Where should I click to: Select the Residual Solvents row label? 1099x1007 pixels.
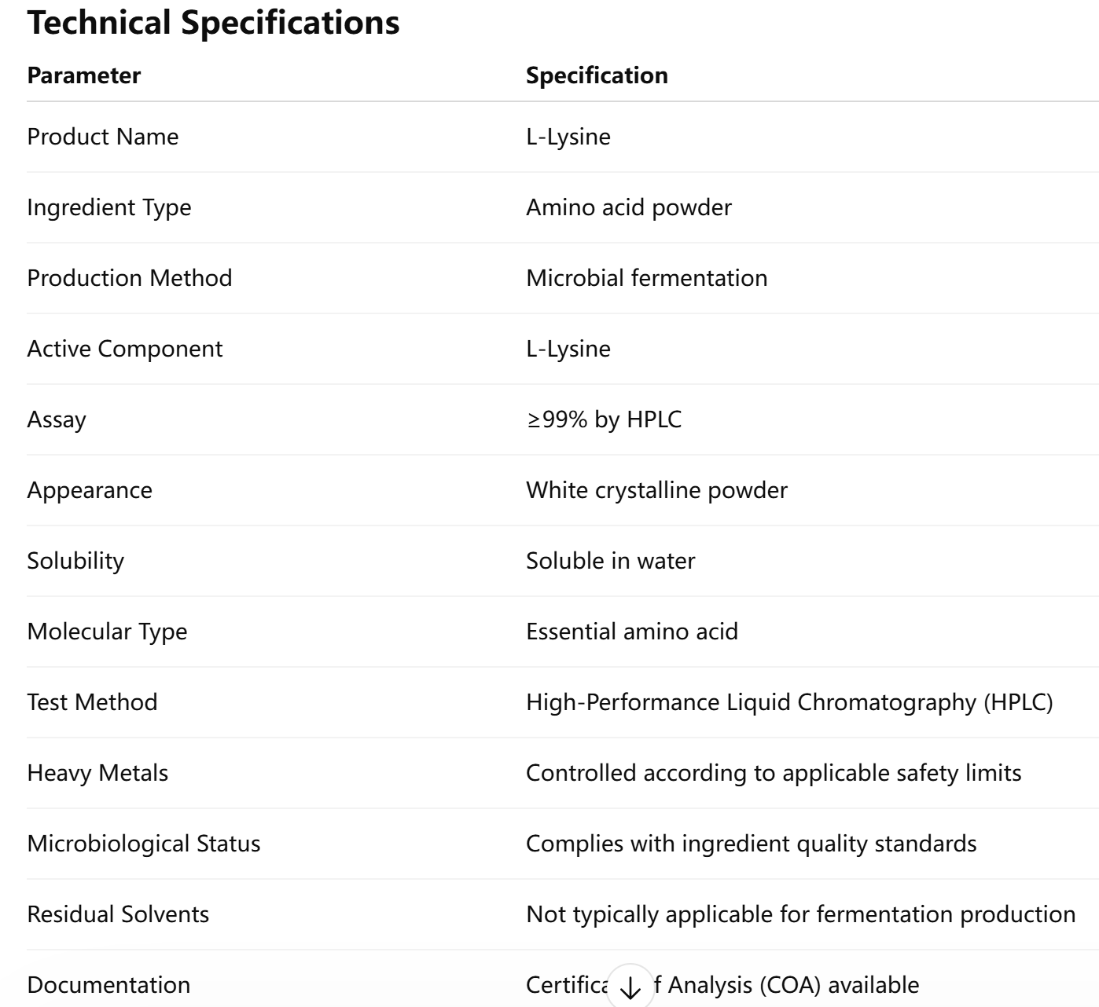[x=118, y=914]
